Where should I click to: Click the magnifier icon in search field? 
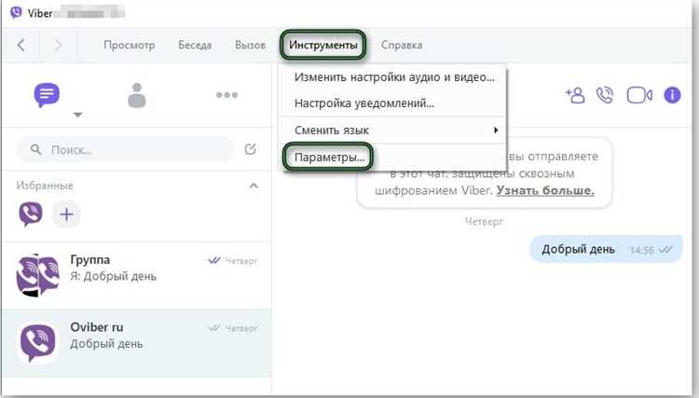35,149
